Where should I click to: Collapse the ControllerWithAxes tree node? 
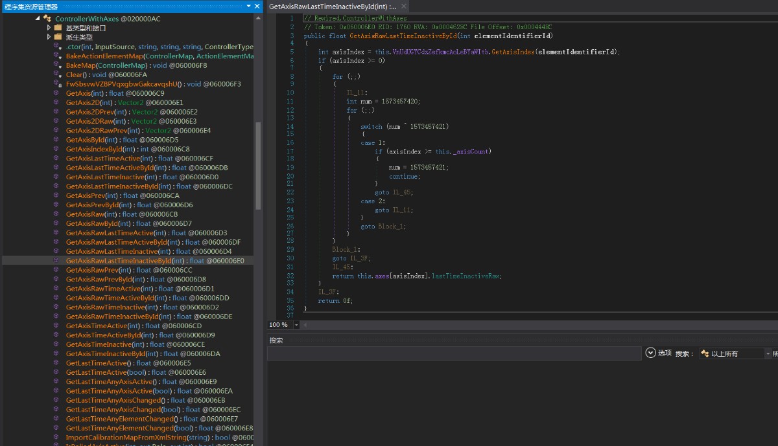pyautogui.click(x=38, y=19)
